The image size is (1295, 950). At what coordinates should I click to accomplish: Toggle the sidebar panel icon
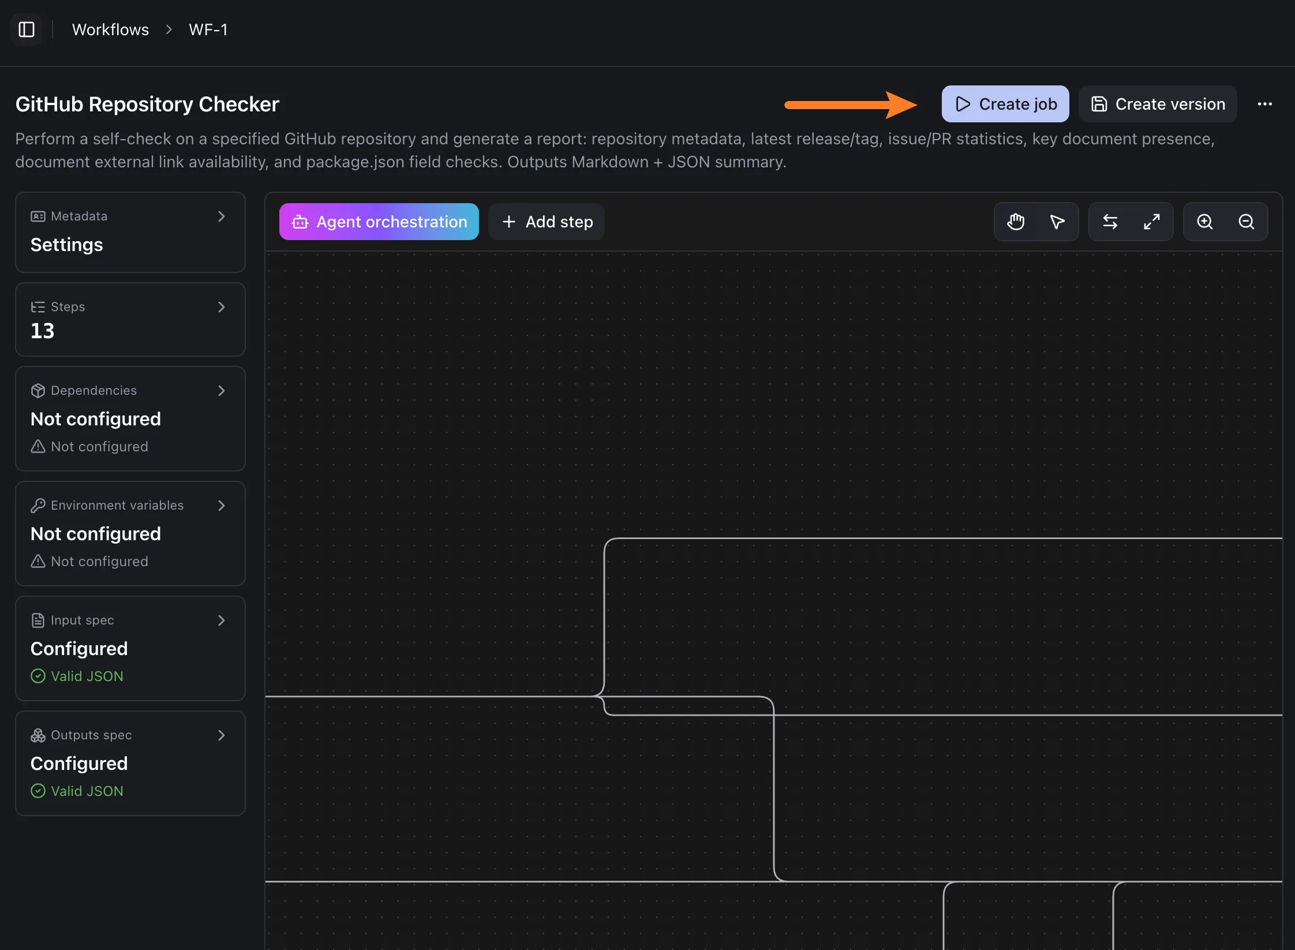pos(27,29)
